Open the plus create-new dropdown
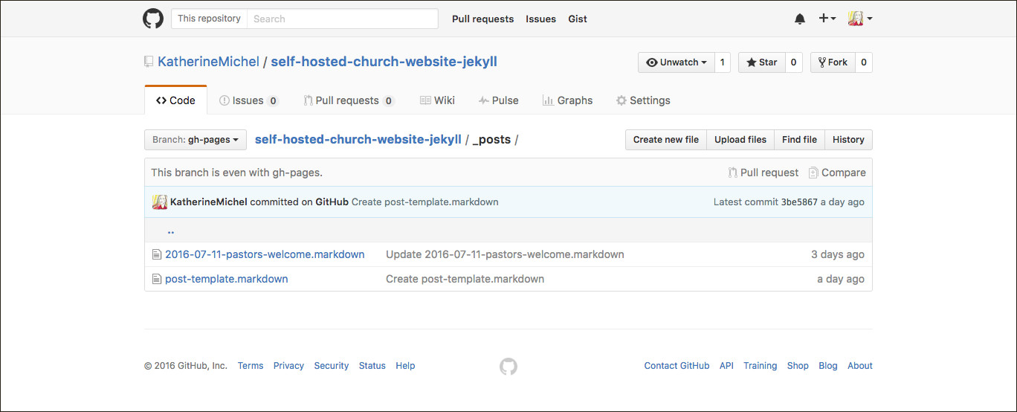The image size is (1017, 412). point(827,19)
